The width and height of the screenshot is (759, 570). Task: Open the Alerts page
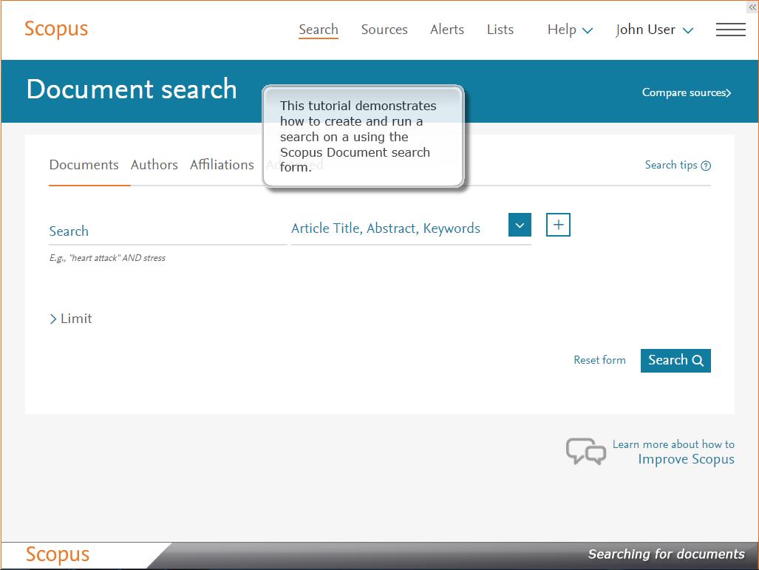(x=447, y=30)
